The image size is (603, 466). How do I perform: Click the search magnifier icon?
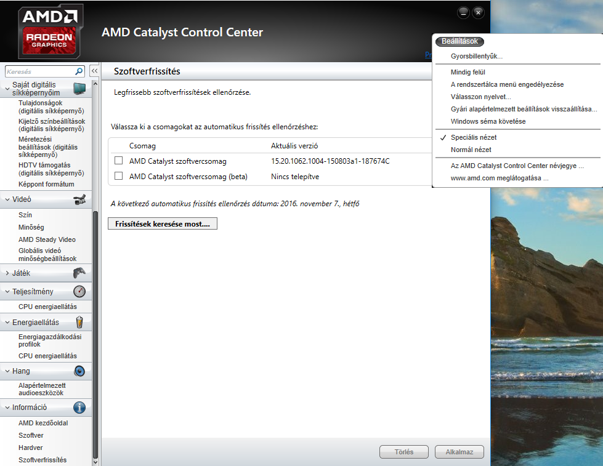click(x=78, y=71)
